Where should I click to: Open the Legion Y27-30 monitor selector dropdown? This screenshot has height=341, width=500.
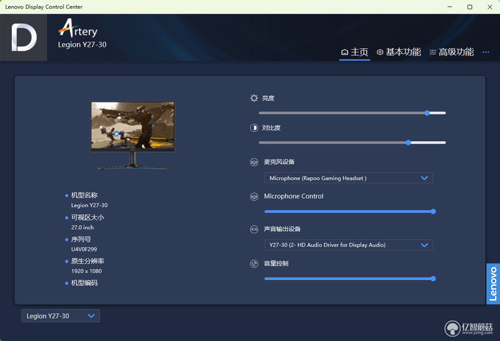coord(61,316)
